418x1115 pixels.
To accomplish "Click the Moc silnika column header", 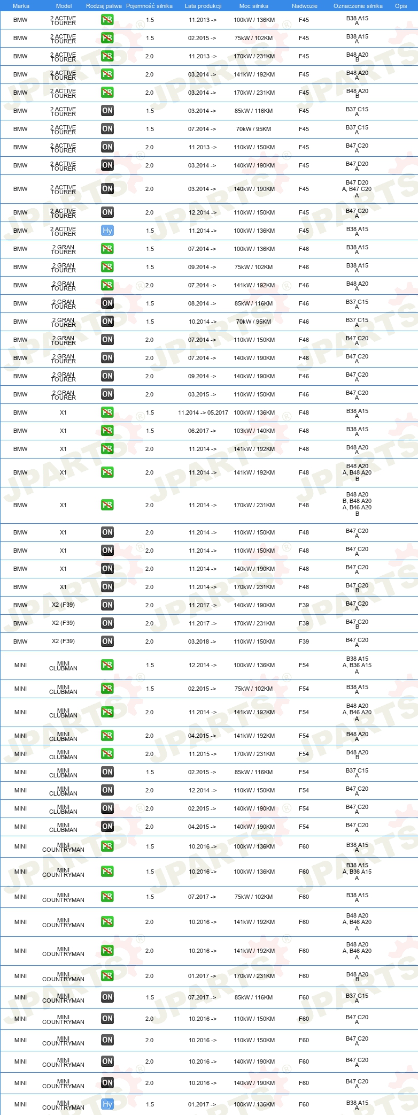I will pyautogui.click(x=254, y=6).
